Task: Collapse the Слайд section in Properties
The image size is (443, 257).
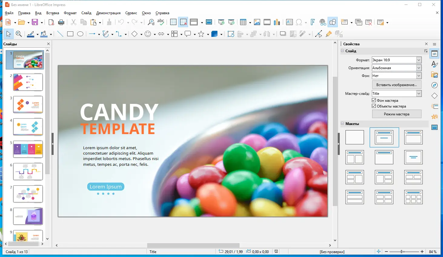Action: coord(342,51)
